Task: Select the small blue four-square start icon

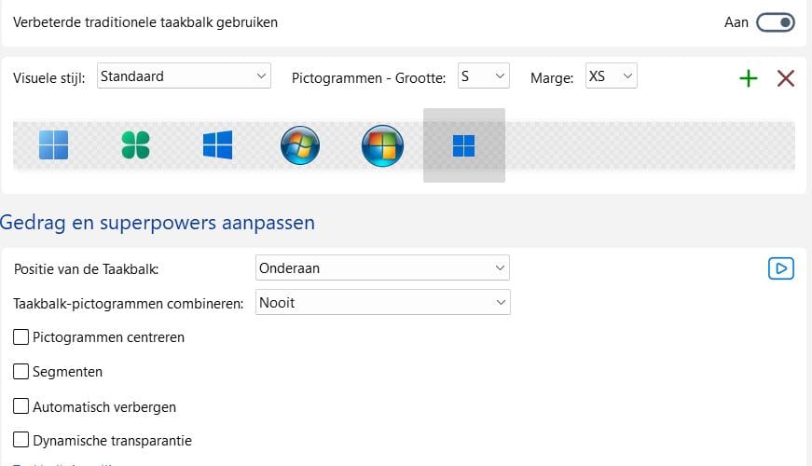Action: (463, 145)
